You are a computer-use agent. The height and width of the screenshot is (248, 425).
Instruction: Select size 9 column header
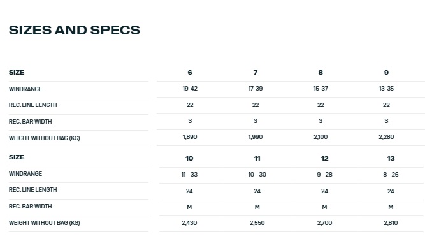tap(386, 73)
